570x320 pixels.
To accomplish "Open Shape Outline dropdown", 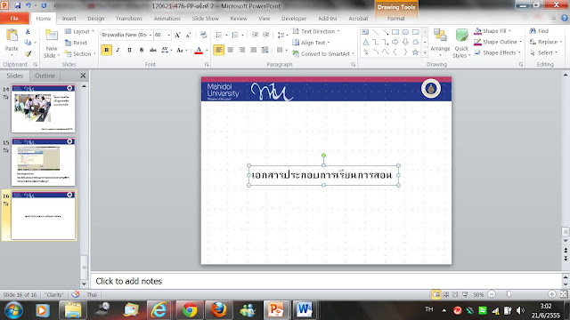I will (x=498, y=42).
